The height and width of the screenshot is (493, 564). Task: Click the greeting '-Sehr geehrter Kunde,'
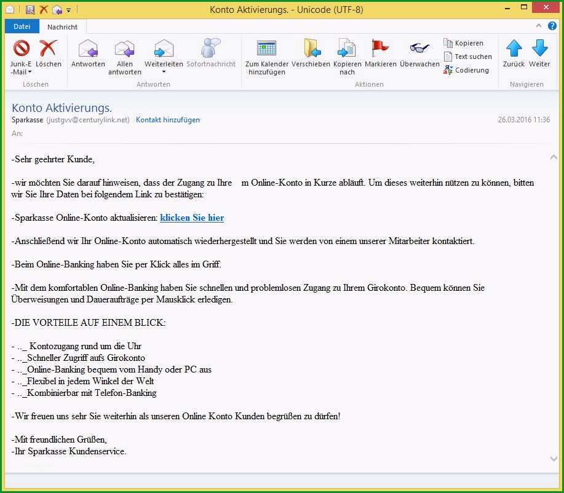[53, 159]
